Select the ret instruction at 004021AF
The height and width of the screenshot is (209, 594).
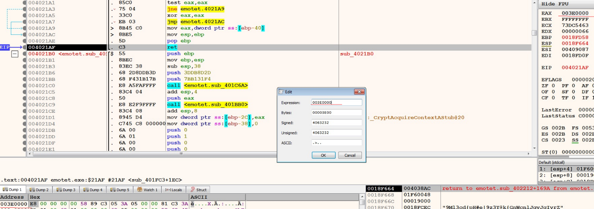172,47
